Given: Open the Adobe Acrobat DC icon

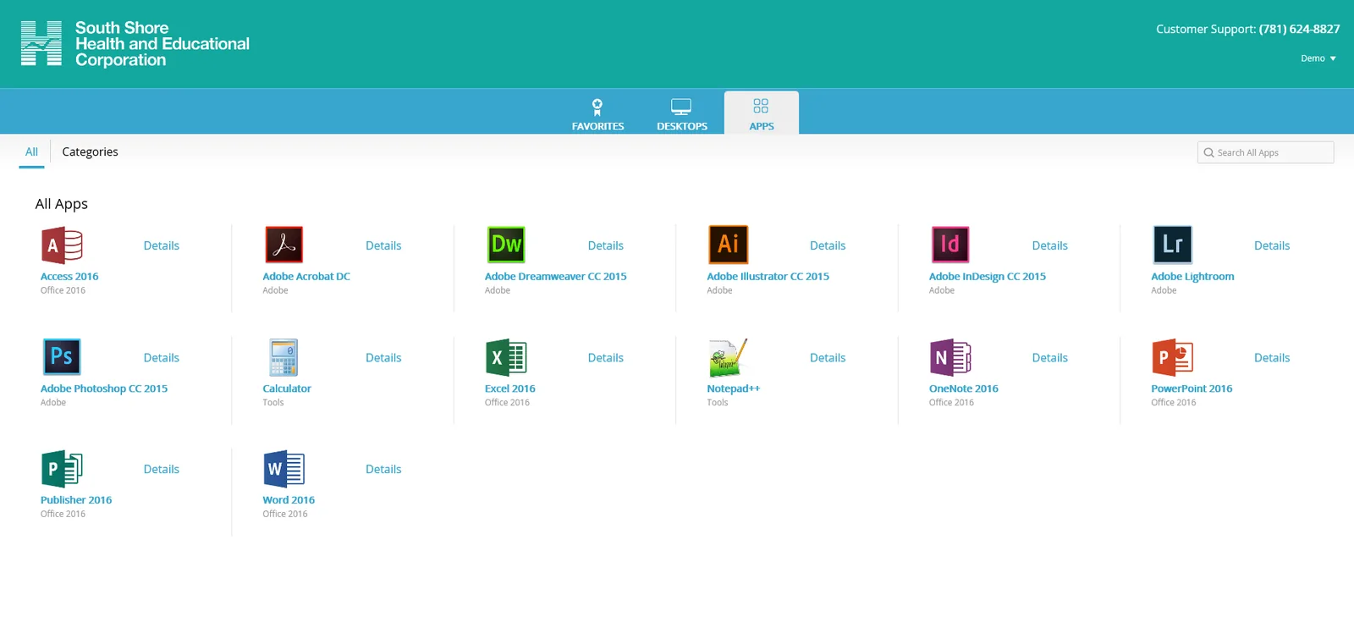Looking at the screenshot, I should (283, 245).
